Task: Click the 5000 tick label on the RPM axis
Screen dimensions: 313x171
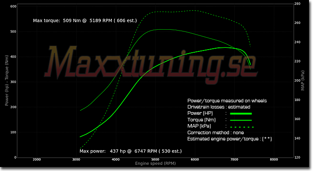Action: pyautogui.click(x=155, y=159)
